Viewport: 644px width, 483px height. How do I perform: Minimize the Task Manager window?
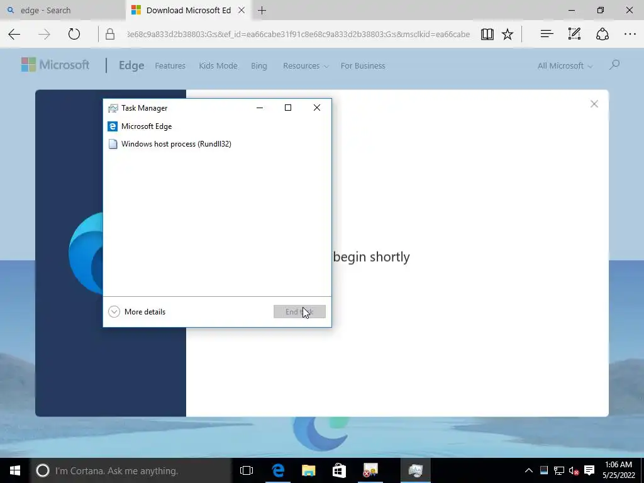pos(260,108)
